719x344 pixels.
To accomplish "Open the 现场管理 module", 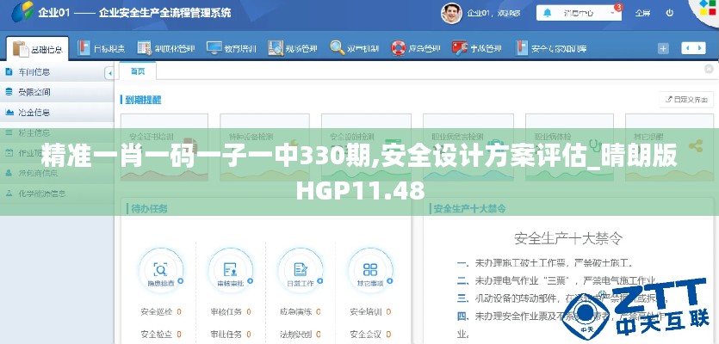I will click(293, 48).
